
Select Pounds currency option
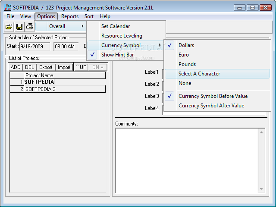click(x=217, y=64)
